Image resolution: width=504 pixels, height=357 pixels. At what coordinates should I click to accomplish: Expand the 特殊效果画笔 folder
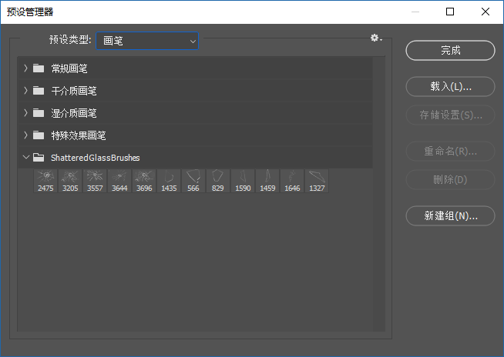click(x=25, y=135)
